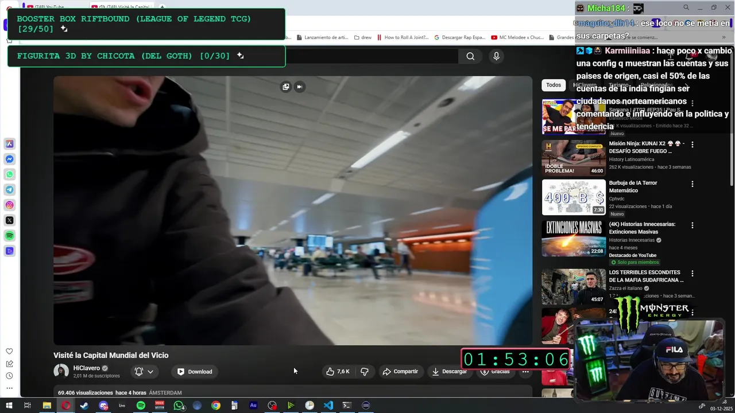
Task: Click '2,01 M de suscriptores' text
Action: (96, 376)
